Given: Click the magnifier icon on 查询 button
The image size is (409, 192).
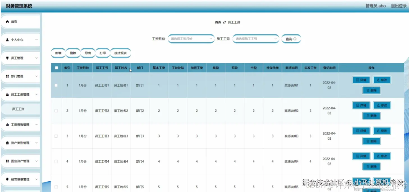Looking at the screenshot, I should coord(295,39).
